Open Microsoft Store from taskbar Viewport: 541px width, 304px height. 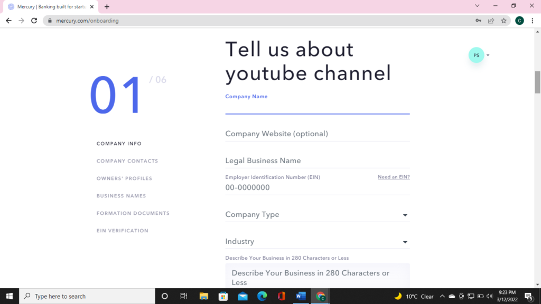point(223,296)
